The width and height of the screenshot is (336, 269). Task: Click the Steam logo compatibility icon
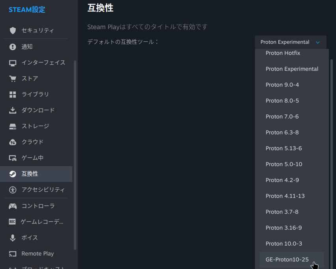click(13, 174)
